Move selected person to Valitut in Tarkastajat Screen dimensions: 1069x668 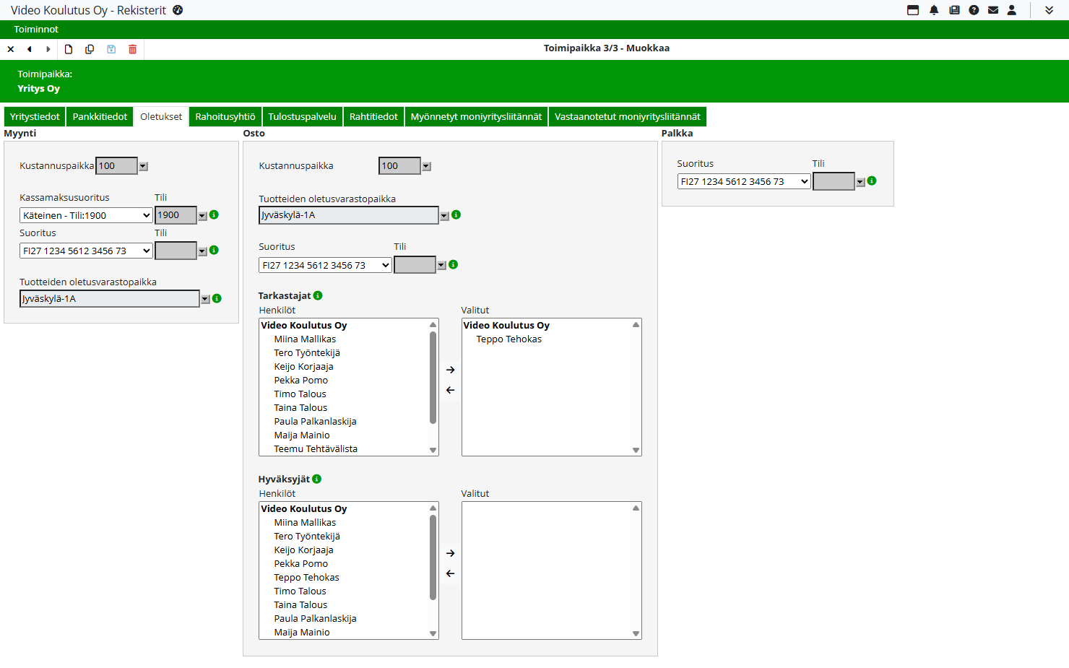pyautogui.click(x=450, y=370)
